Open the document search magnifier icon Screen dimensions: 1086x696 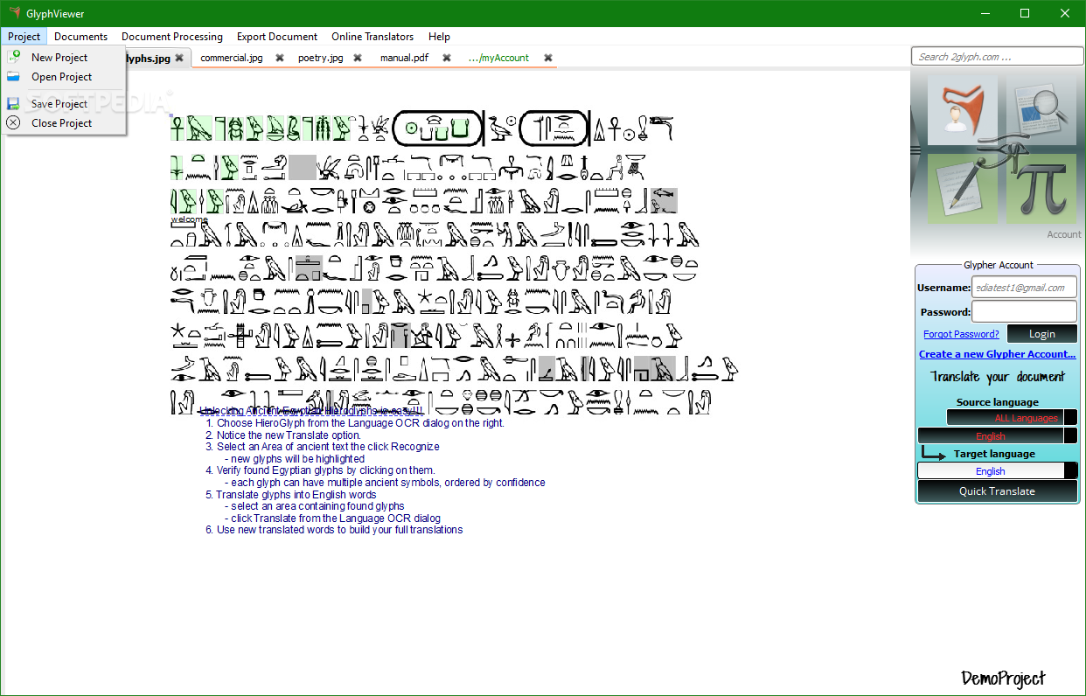click(x=1041, y=109)
